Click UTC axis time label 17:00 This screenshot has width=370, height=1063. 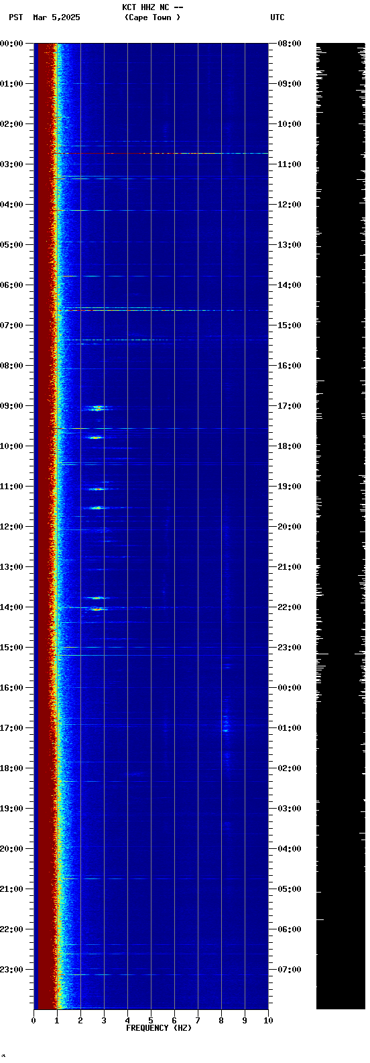tap(289, 406)
